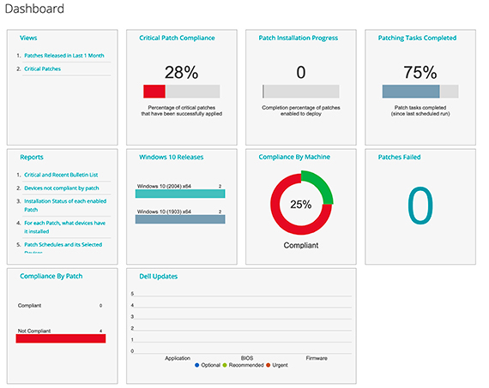Open Installation Status of each enabled Patch report
The image size is (489, 388).
tap(65, 206)
